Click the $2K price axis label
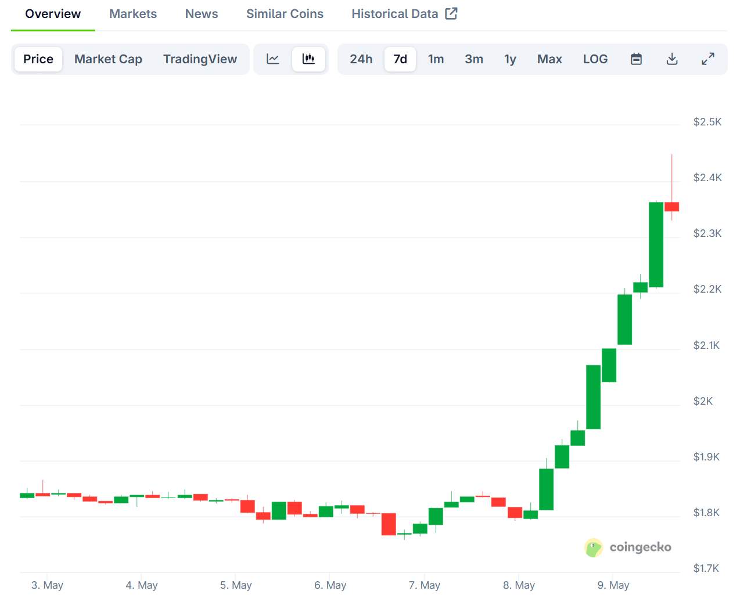The width and height of the screenshot is (751, 605). pyautogui.click(x=703, y=401)
